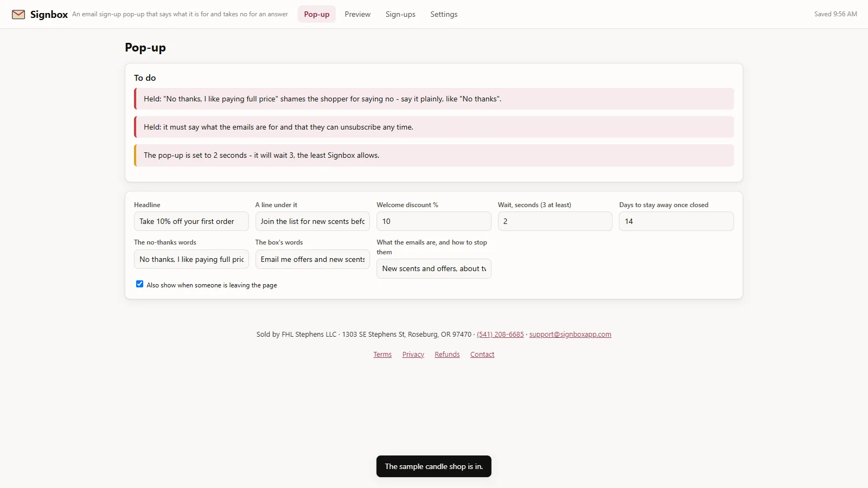Screen dimensions: 868x488
Task: Visit the Refunds link
Action: pyautogui.click(x=447, y=355)
